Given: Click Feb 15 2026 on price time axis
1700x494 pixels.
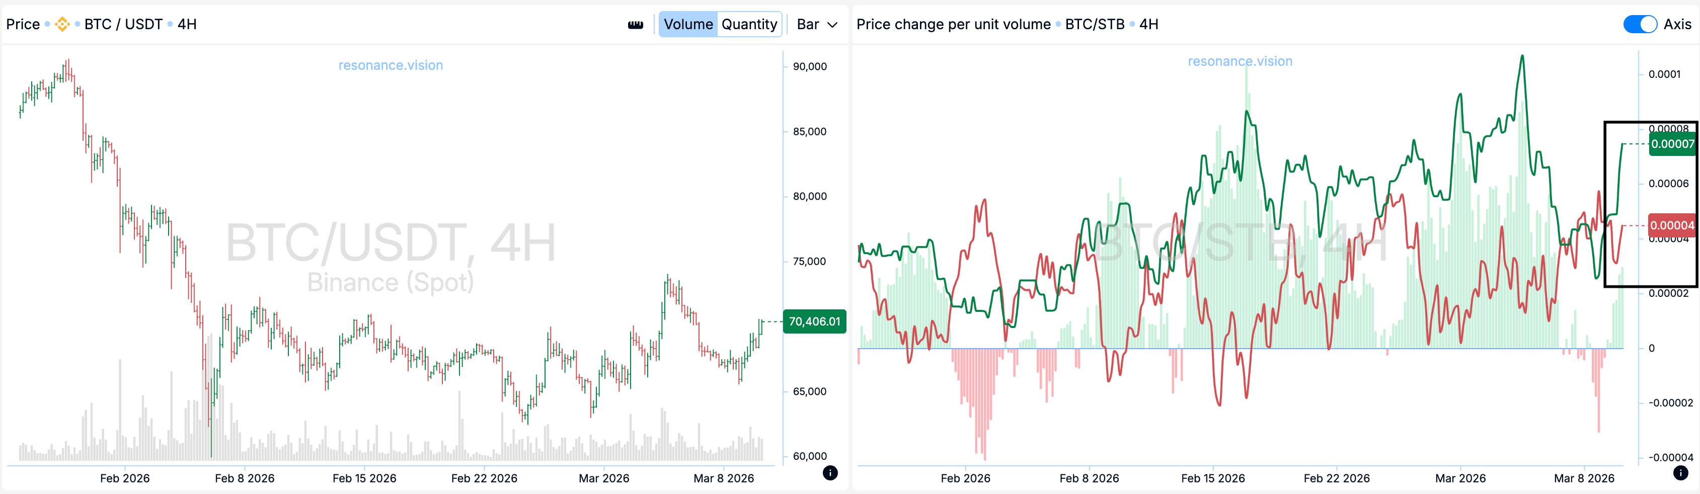Looking at the screenshot, I should click(x=364, y=478).
